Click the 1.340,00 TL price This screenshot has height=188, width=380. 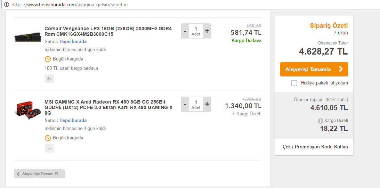point(243,106)
